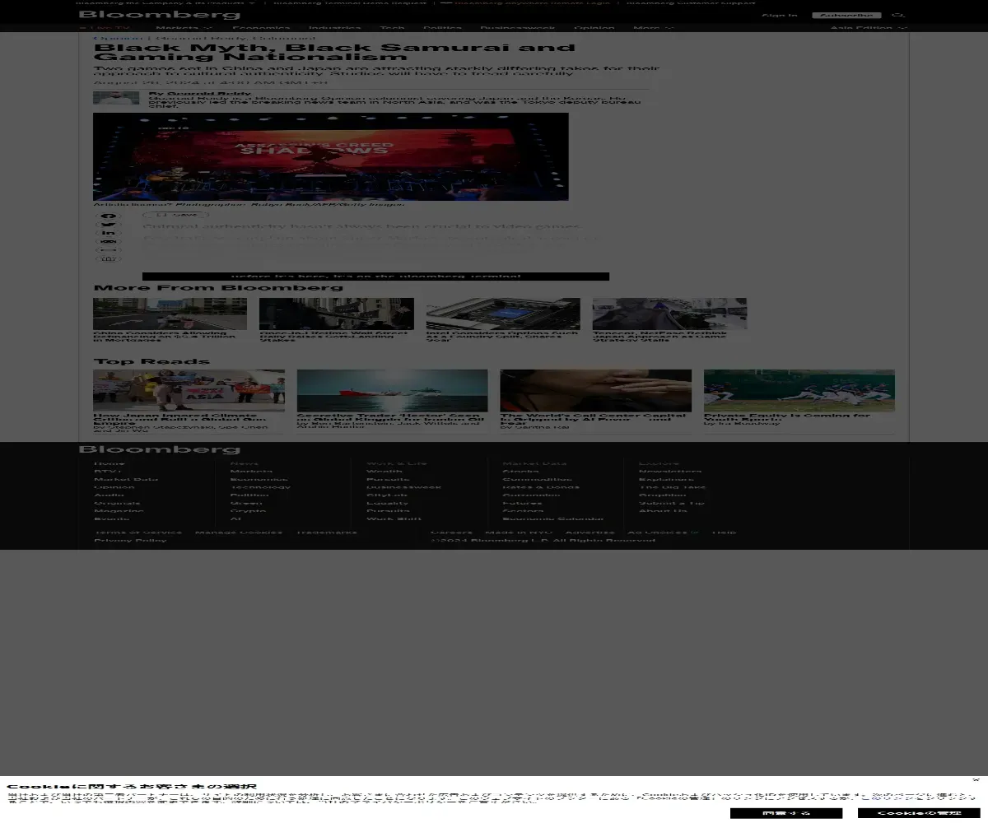
Task: Click the Commodities link in footer
Action: [x=537, y=479]
